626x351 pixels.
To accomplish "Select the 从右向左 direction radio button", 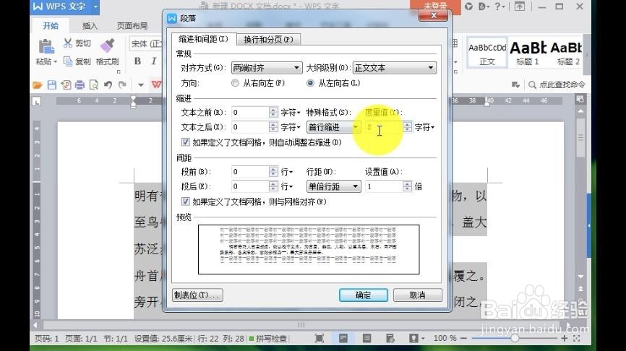I will coord(235,83).
